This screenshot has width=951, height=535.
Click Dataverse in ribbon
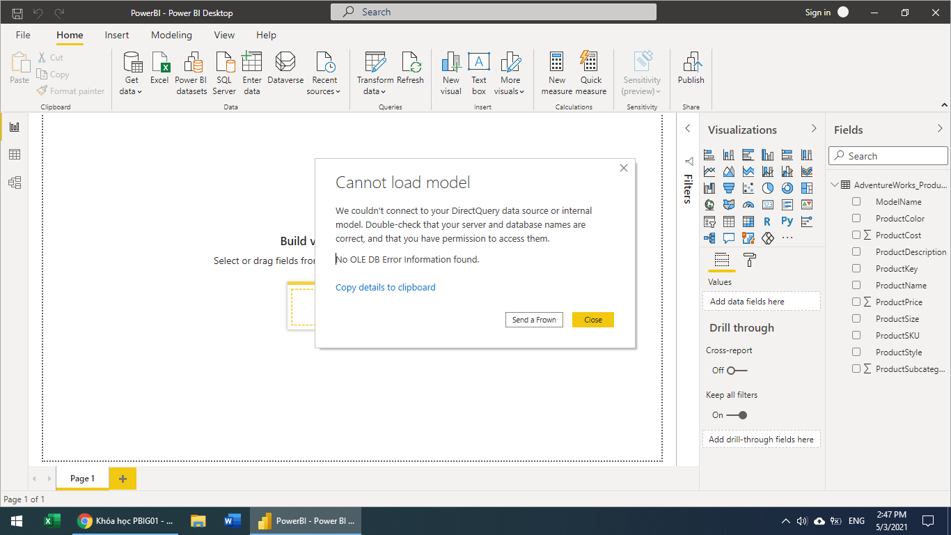click(285, 69)
